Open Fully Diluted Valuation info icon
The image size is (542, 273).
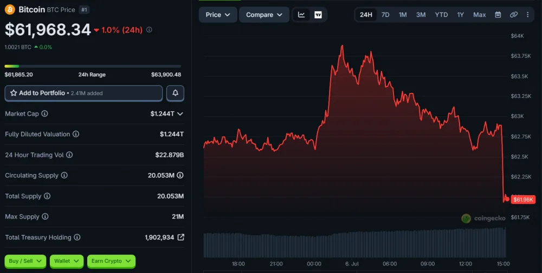76,134
